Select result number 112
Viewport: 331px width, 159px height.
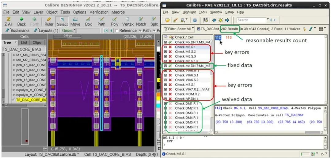click(218, 38)
